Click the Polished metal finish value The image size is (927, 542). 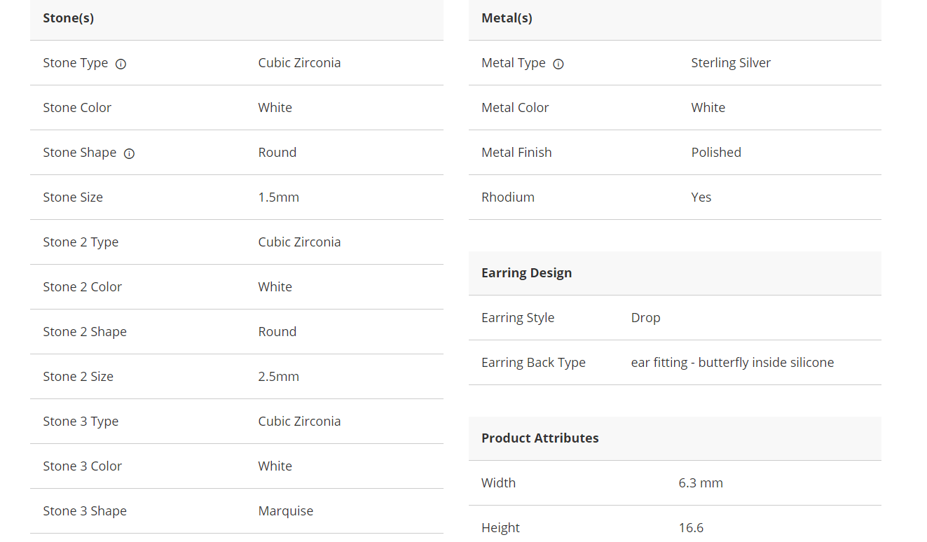716,153
